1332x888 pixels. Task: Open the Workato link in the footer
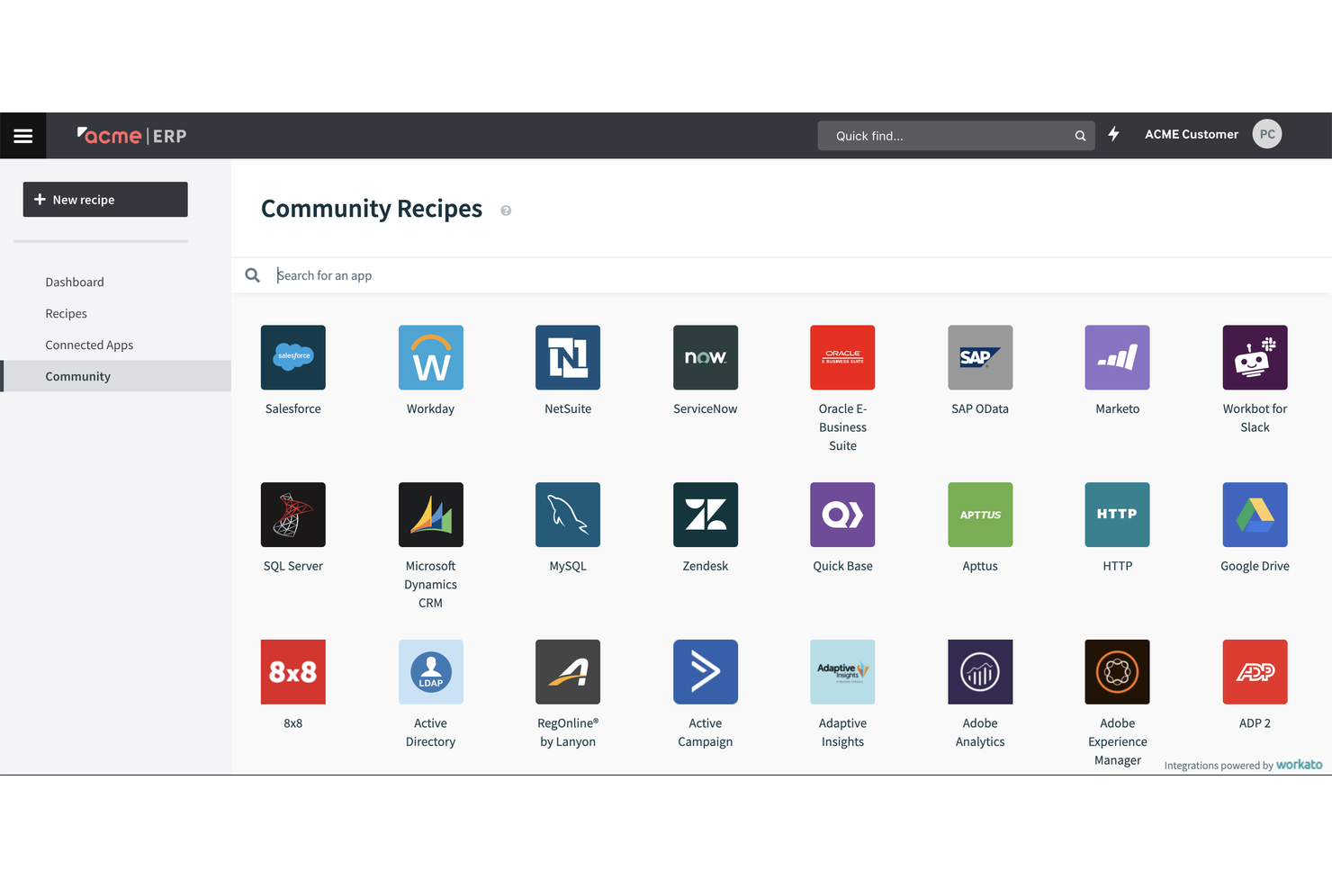click(1298, 764)
